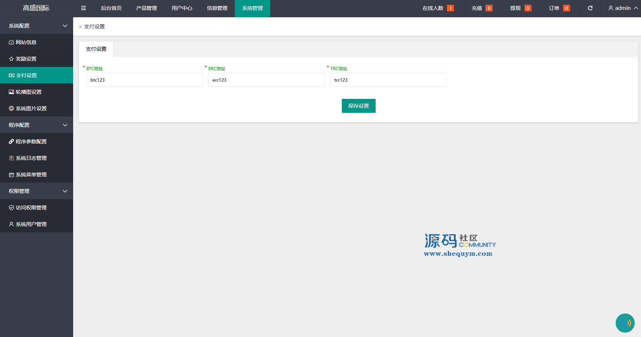Switch to 产品管理 top menu
Image resolution: width=641 pixels, height=337 pixels.
pyautogui.click(x=146, y=8)
